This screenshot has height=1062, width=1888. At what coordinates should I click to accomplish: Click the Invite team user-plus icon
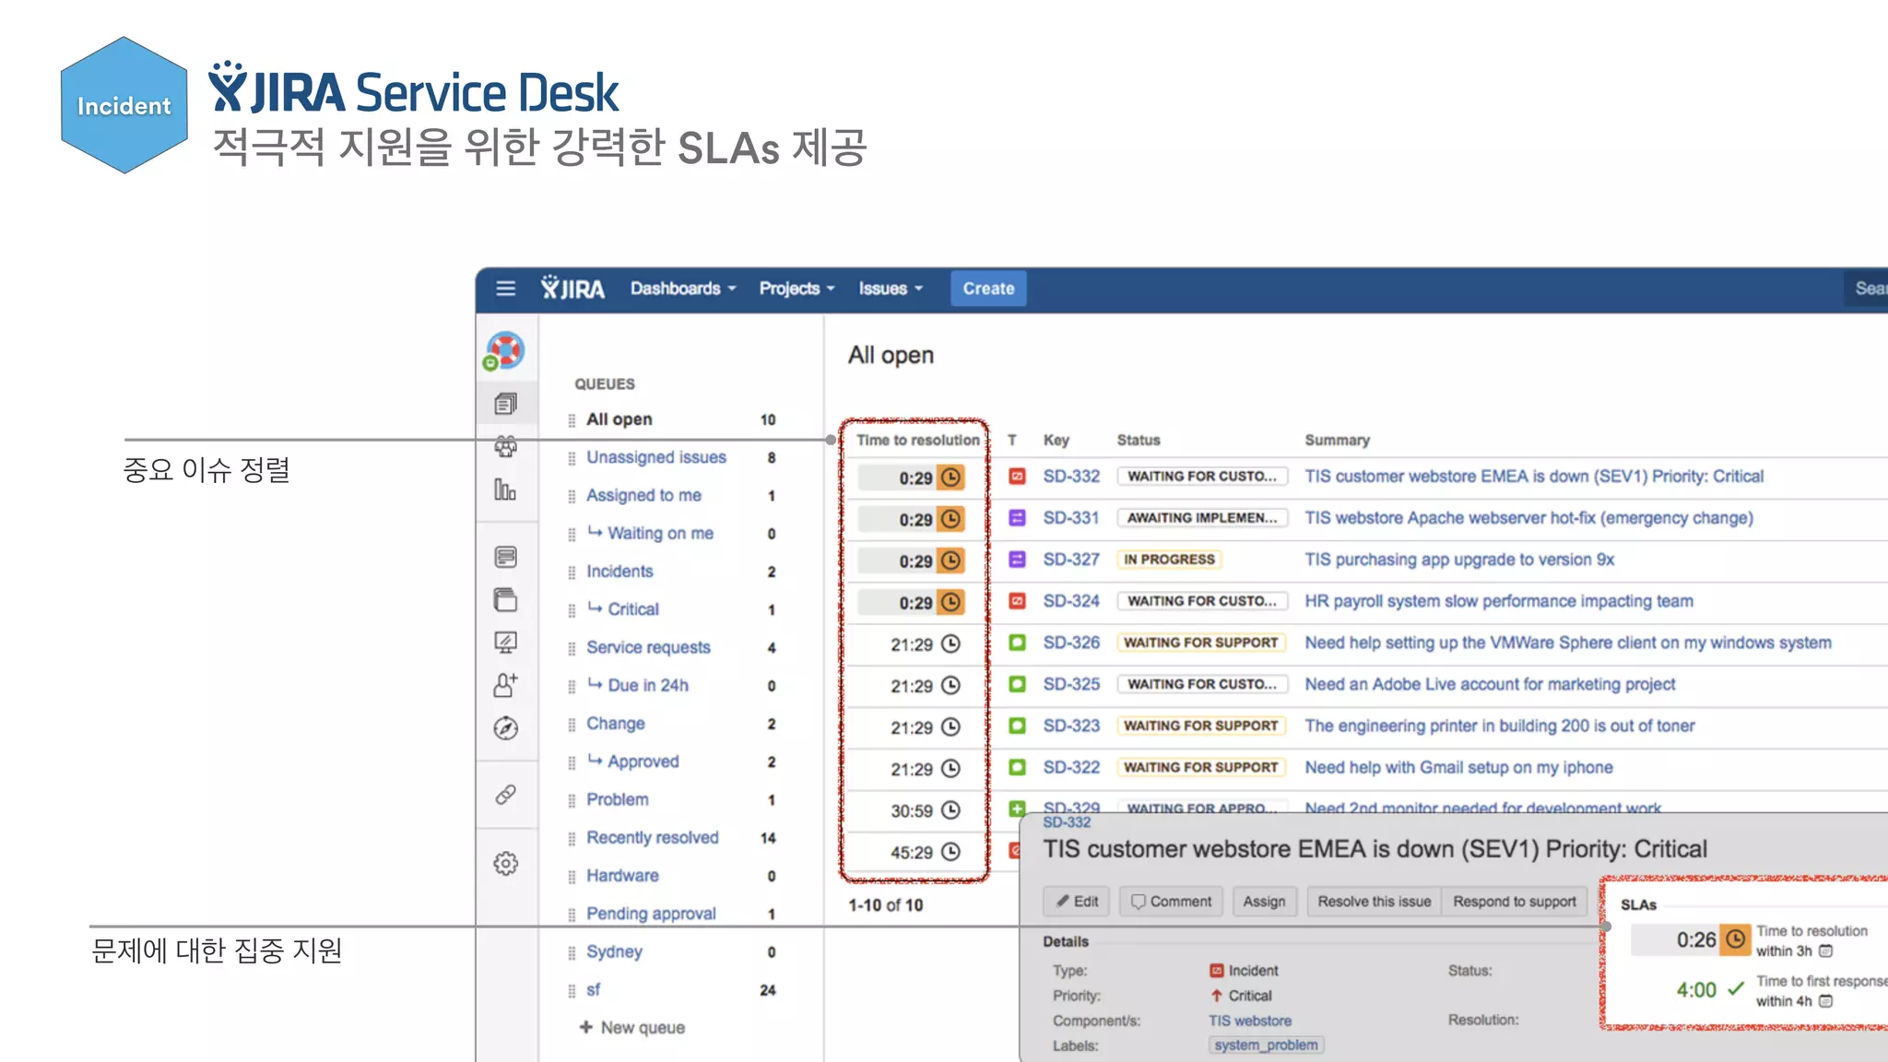(x=505, y=685)
